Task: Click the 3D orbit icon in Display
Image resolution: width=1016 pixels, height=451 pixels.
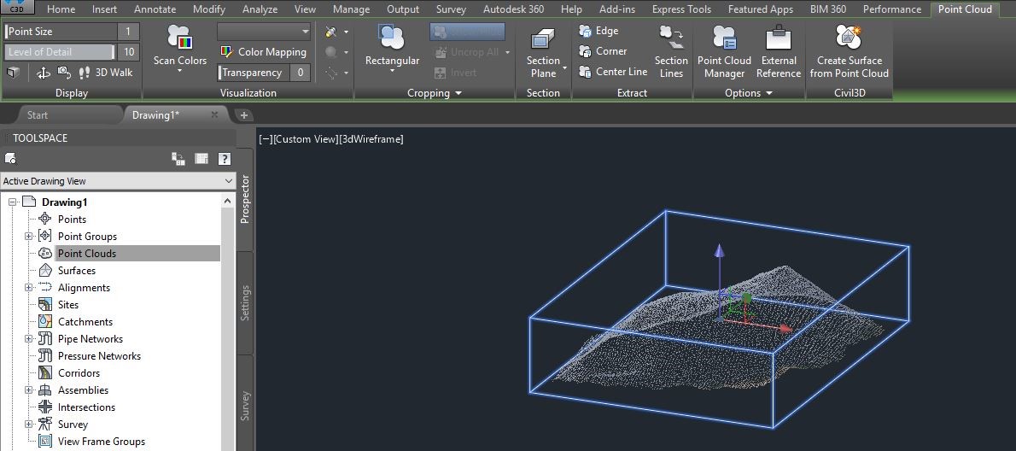Action: (x=44, y=73)
